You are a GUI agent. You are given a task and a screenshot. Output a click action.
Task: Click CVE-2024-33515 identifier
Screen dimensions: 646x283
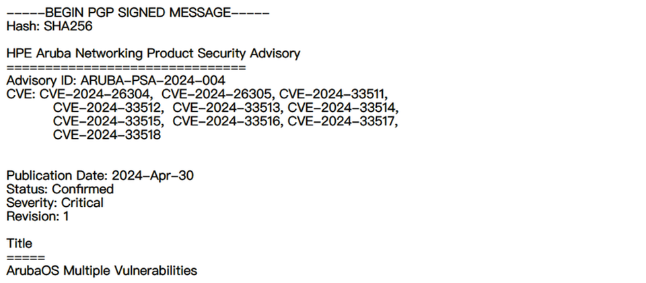pyautogui.click(x=108, y=121)
